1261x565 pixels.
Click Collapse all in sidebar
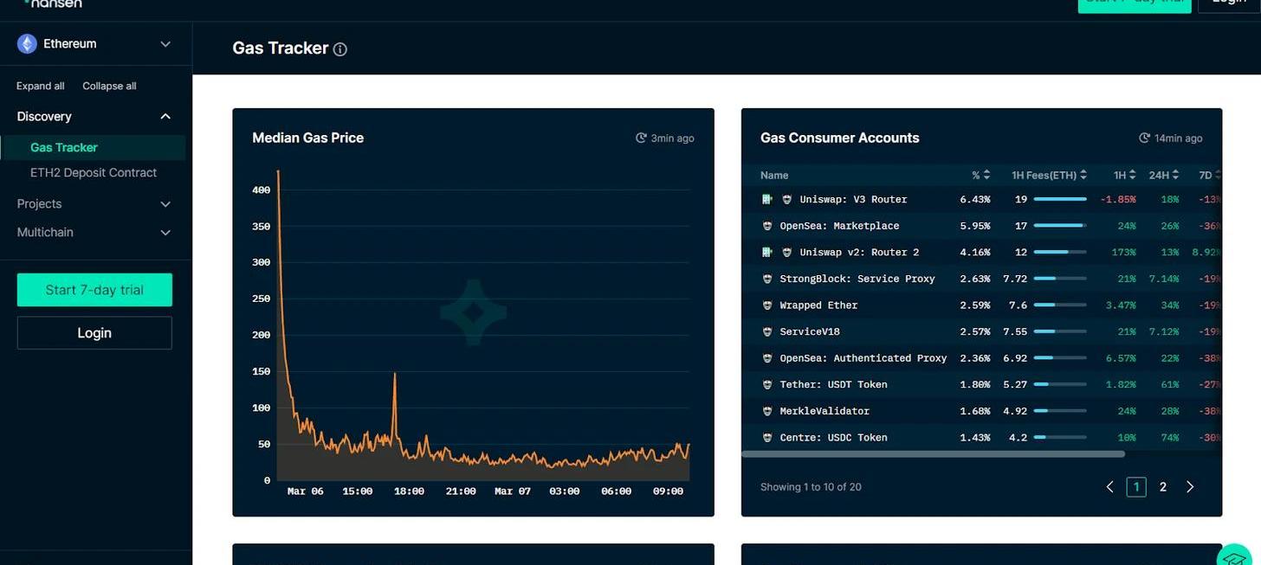tap(109, 87)
